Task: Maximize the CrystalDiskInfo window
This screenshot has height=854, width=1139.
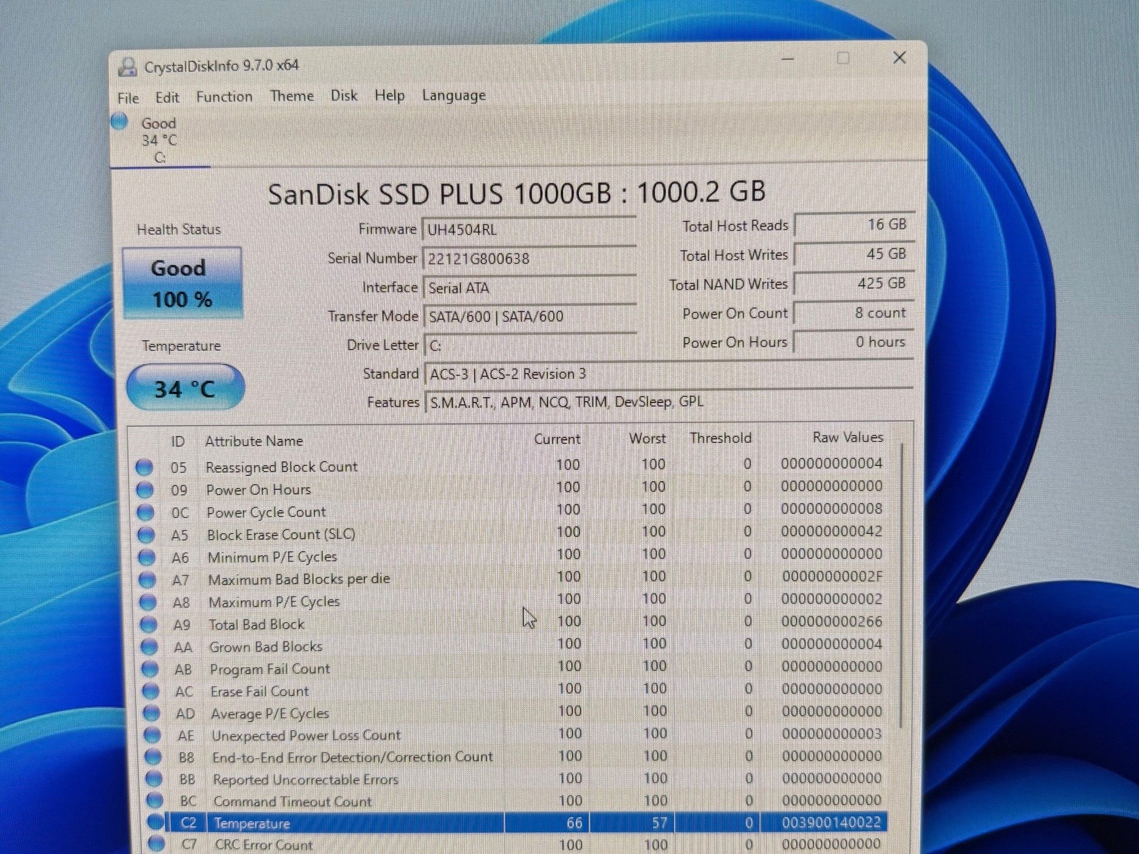Action: tap(843, 58)
